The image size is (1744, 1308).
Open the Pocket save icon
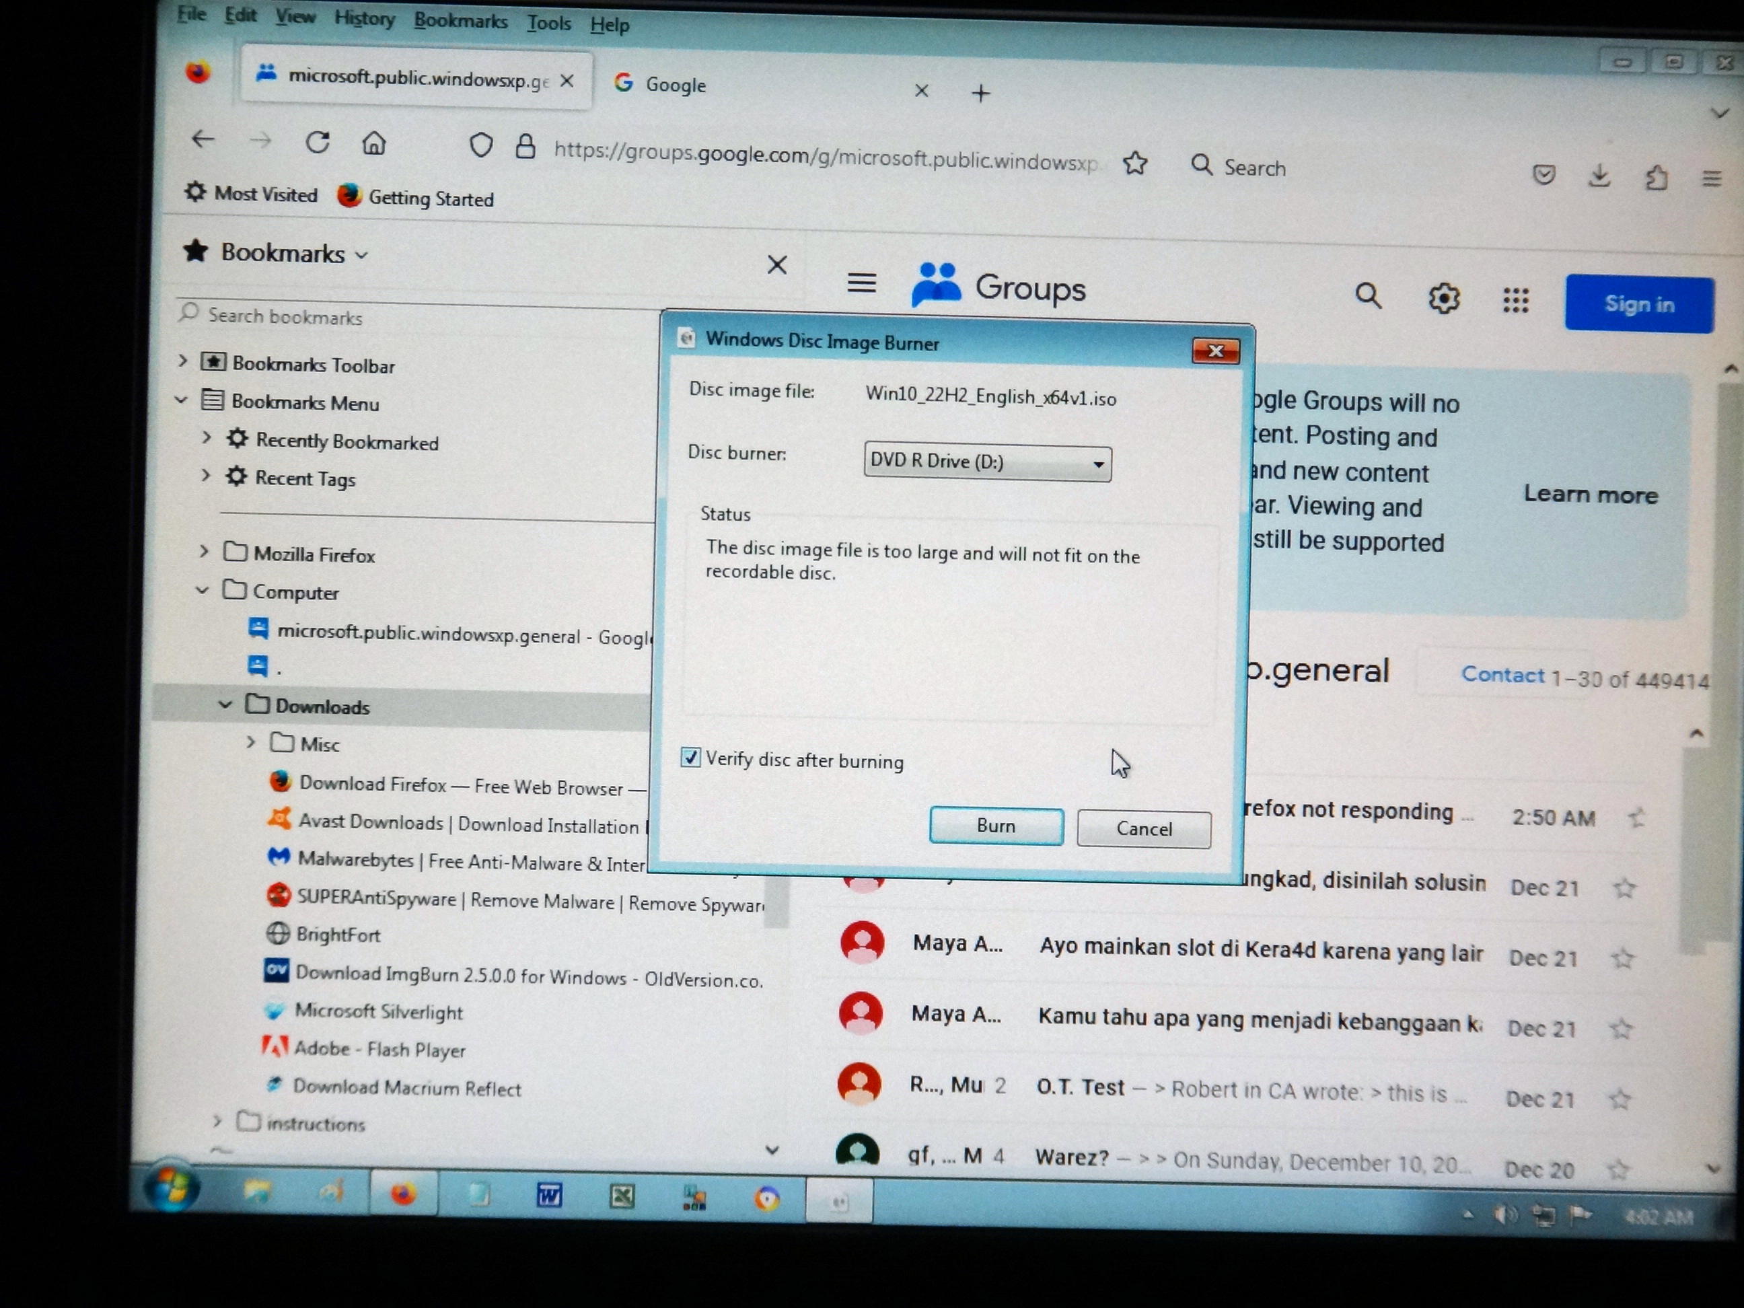point(1543,174)
